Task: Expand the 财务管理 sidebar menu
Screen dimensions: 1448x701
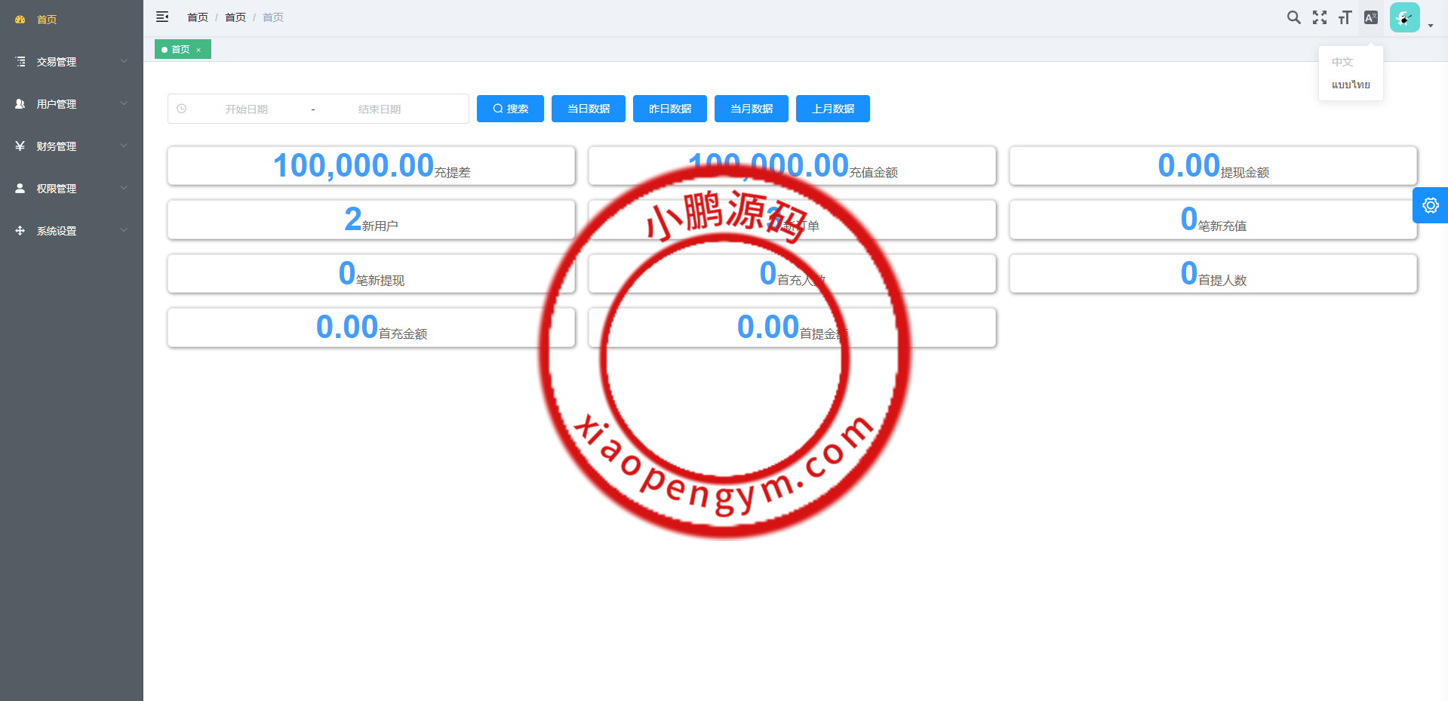Action: click(x=71, y=146)
